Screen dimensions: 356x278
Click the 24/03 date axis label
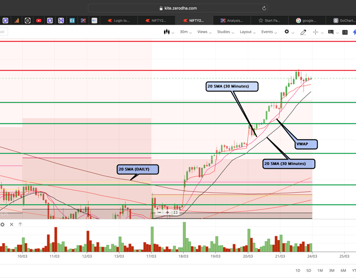tap(312, 256)
